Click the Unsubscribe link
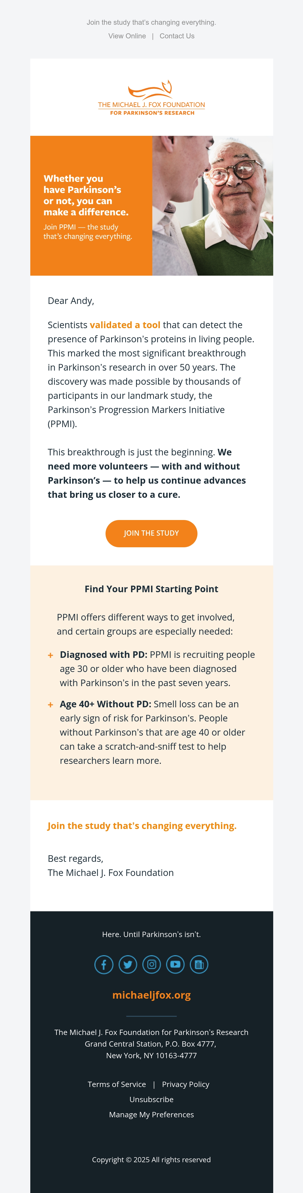Image resolution: width=303 pixels, height=1193 pixels. (x=151, y=1099)
